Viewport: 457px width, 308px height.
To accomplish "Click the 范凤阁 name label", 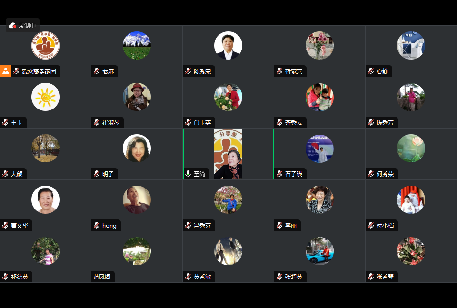I will point(102,277).
